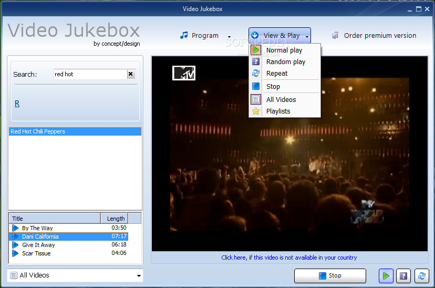The height and width of the screenshot is (288, 435).
Task: Select Red Hot Chili Peppers in artist list
Action: coord(75,131)
